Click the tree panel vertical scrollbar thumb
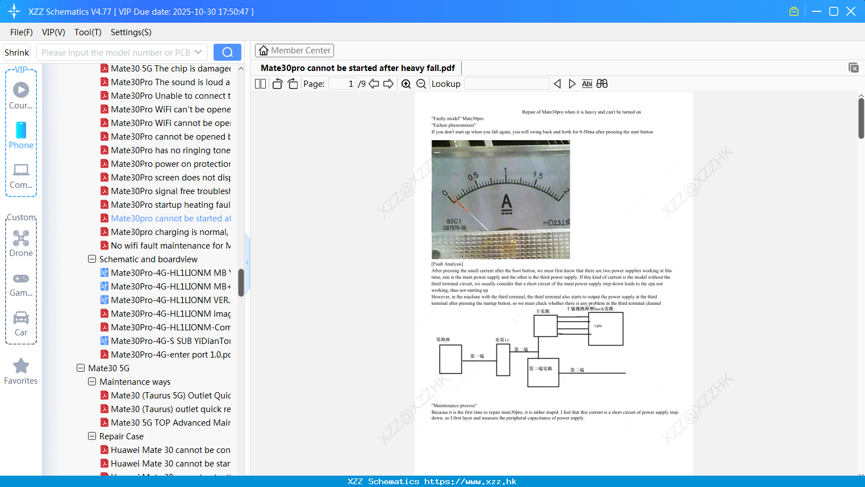The height and width of the screenshot is (487, 865). pos(241,282)
